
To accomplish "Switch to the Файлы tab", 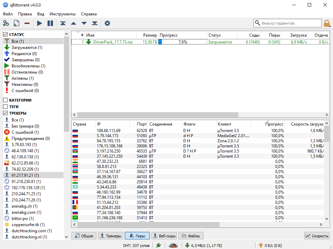I will click(x=191, y=236).
